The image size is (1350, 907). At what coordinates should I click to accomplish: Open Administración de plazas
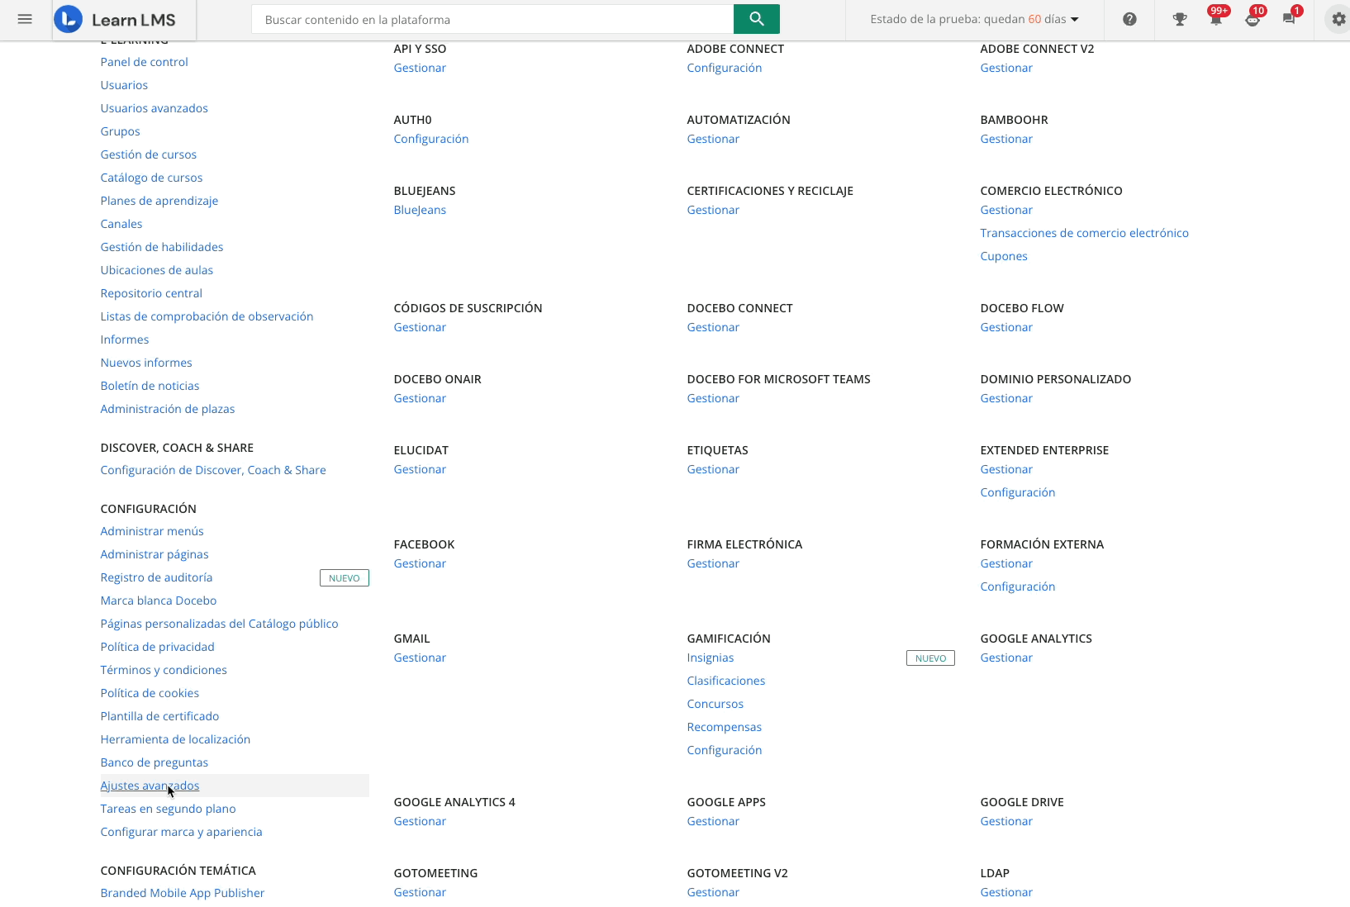(168, 409)
